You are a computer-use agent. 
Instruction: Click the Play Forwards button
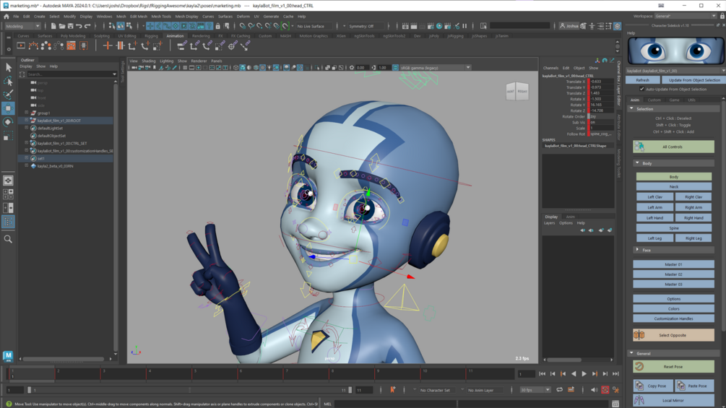584,374
